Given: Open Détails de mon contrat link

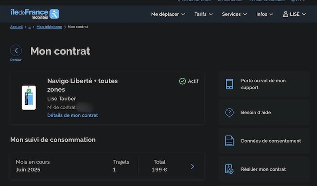Looking at the screenshot, I should 73,115.
